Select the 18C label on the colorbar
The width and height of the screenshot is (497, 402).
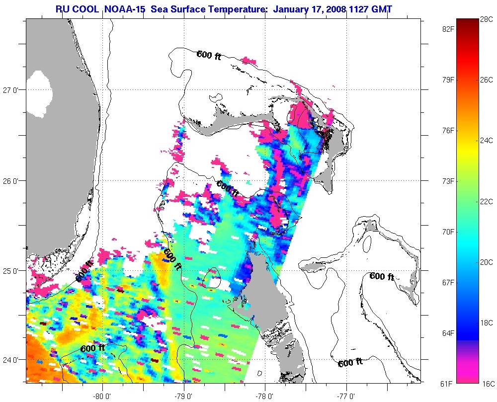click(x=487, y=323)
